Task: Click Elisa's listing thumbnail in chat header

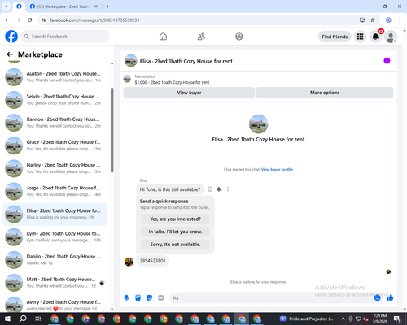Action: coord(131,61)
